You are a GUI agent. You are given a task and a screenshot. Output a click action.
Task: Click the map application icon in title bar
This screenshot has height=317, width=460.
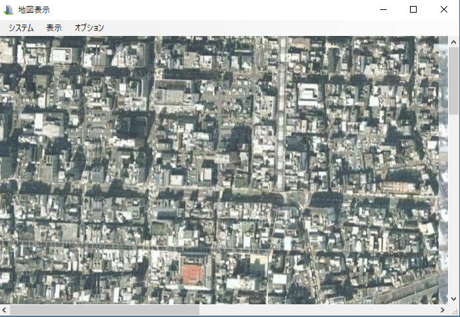click(x=9, y=10)
